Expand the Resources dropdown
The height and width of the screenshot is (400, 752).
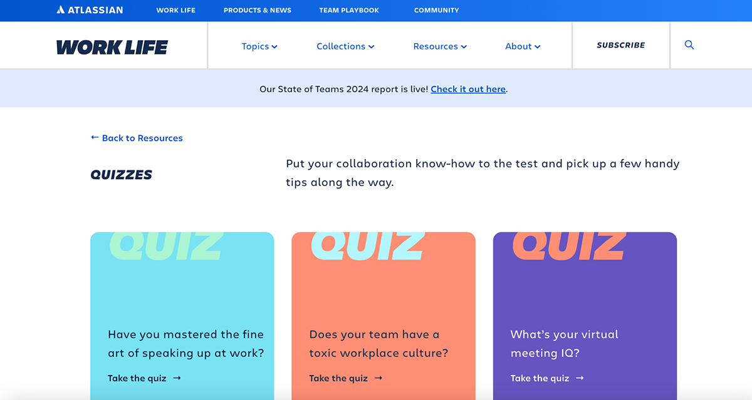(x=440, y=46)
